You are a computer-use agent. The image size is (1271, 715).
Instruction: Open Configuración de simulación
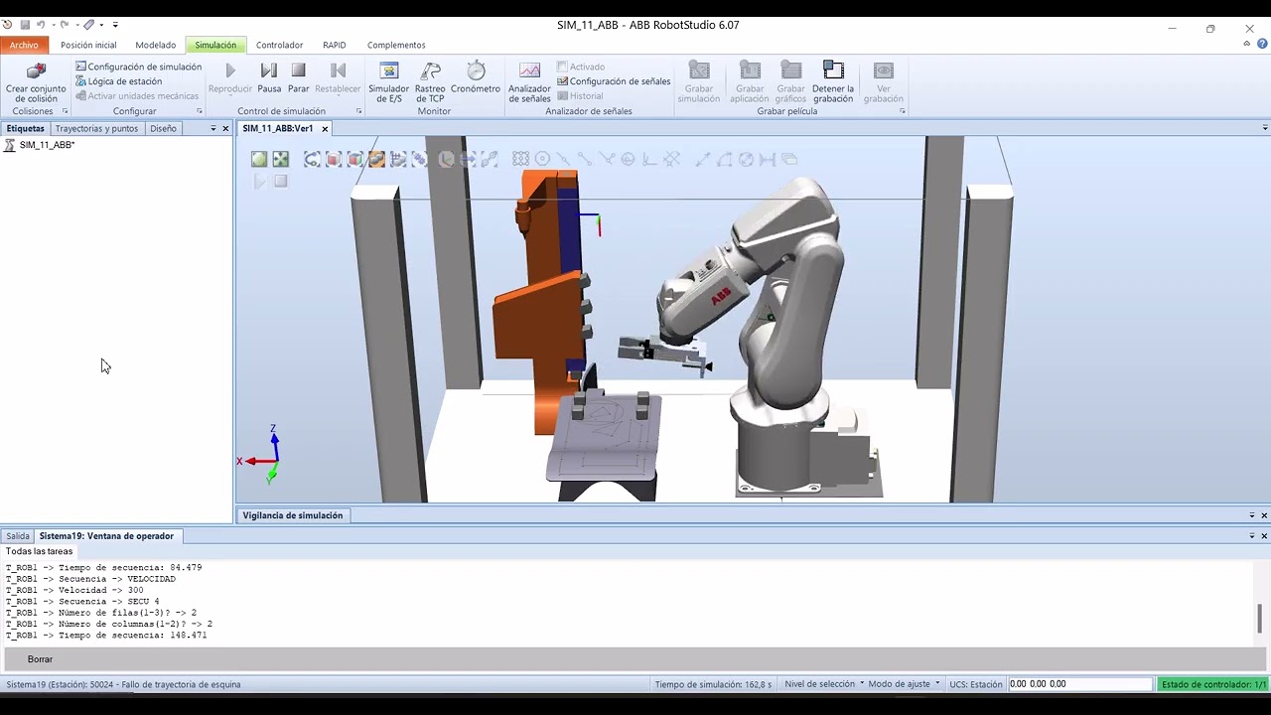pyautogui.click(x=138, y=67)
